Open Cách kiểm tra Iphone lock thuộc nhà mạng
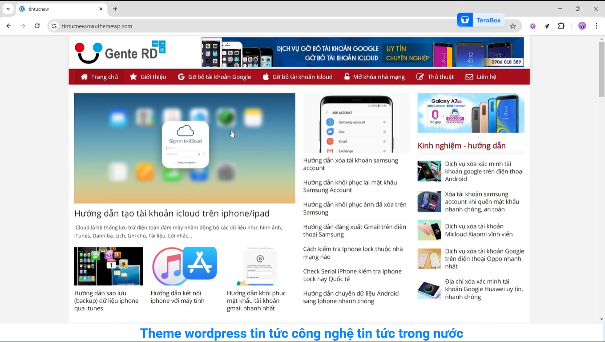Screen dimensions: 605x342 point(353,253)
